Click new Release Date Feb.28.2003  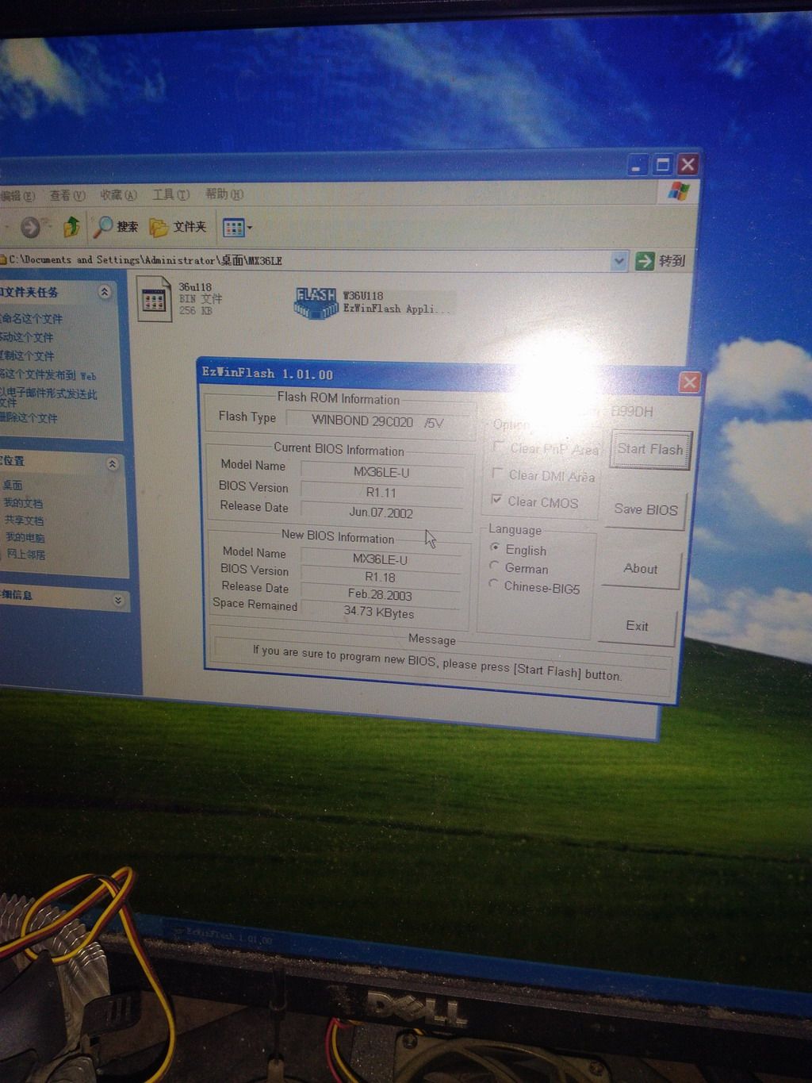pyautogui.click(x=380, y=594)
